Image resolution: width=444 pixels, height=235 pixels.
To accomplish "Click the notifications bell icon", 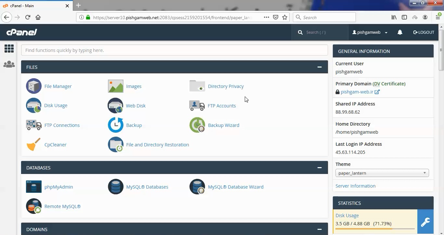I will 400,32.
